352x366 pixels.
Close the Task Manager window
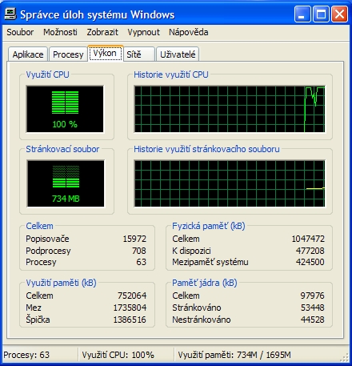(x=339, y=14)
